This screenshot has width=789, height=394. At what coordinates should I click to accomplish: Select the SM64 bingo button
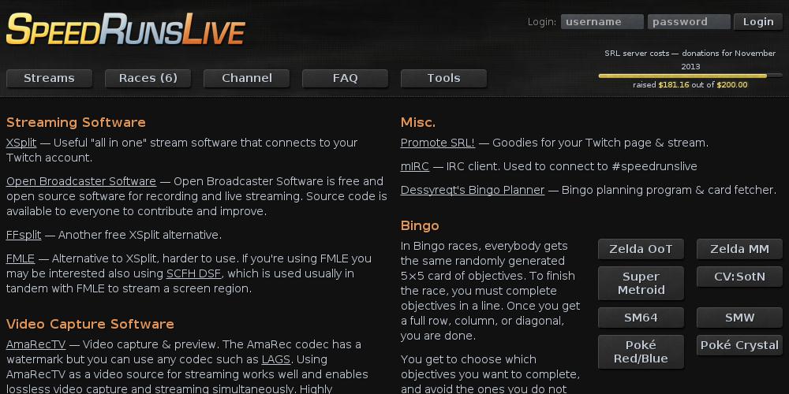click(x=641, y=318)
